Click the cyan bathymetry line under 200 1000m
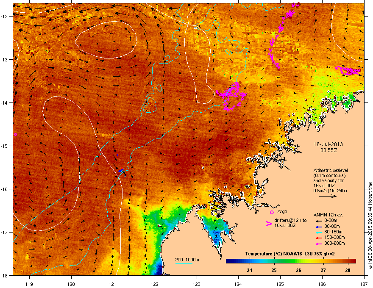Viewport: 373px width, 288px height. 184,263
